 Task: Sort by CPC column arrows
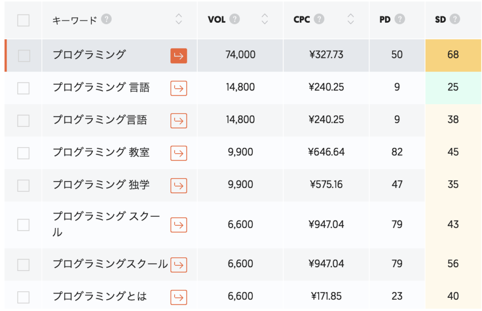(x=350, y=19)
